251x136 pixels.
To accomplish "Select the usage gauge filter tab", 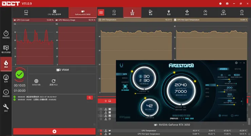I will 224,13.
